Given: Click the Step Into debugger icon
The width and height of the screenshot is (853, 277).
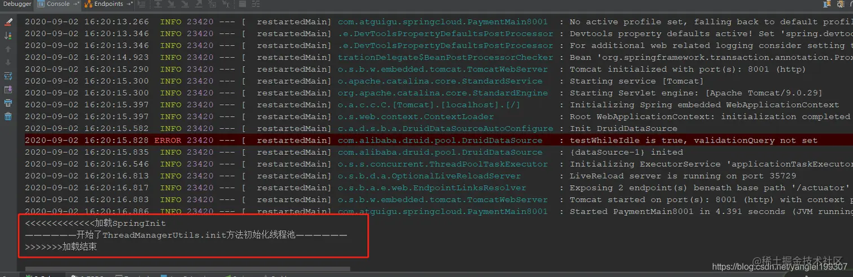Looking at the screenshot, I should click(172, 4).
